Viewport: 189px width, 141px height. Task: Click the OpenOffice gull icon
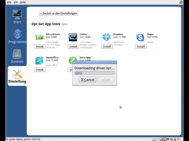(x=39, y=61)
